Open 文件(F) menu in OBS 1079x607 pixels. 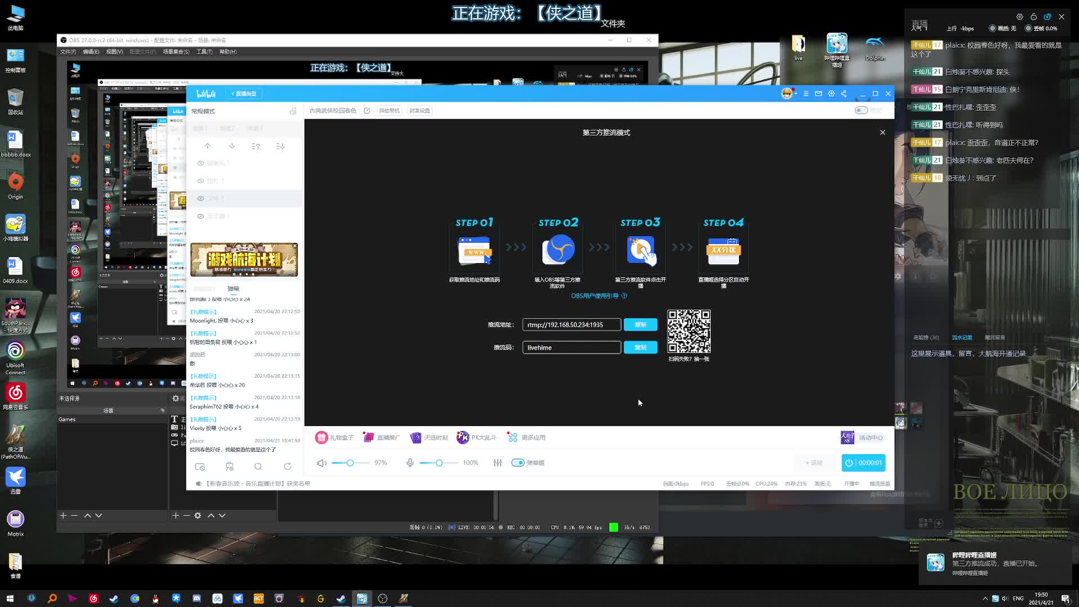[x=68, y=52]
